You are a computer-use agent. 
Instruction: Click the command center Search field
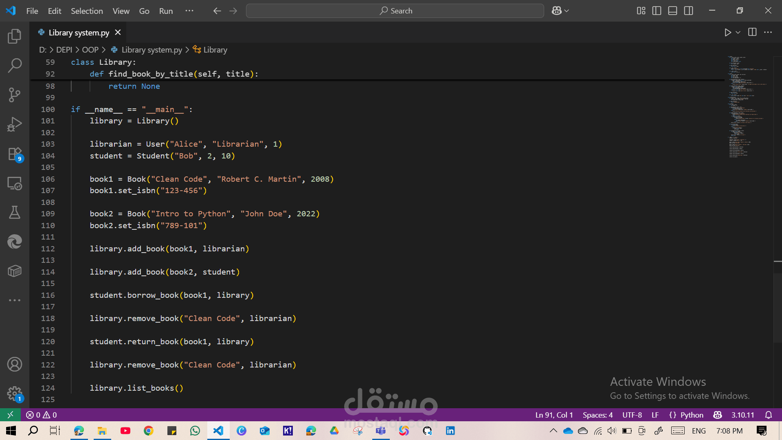click(x=395, y=11)
